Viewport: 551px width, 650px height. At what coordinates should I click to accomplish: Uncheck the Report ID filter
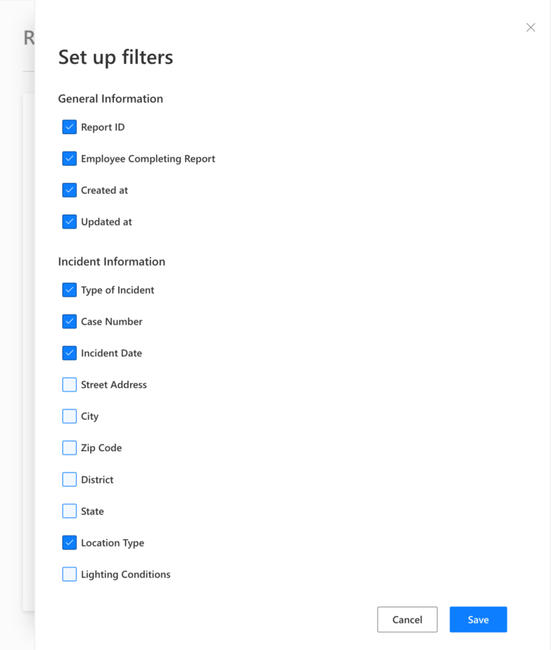coord(69,126)
